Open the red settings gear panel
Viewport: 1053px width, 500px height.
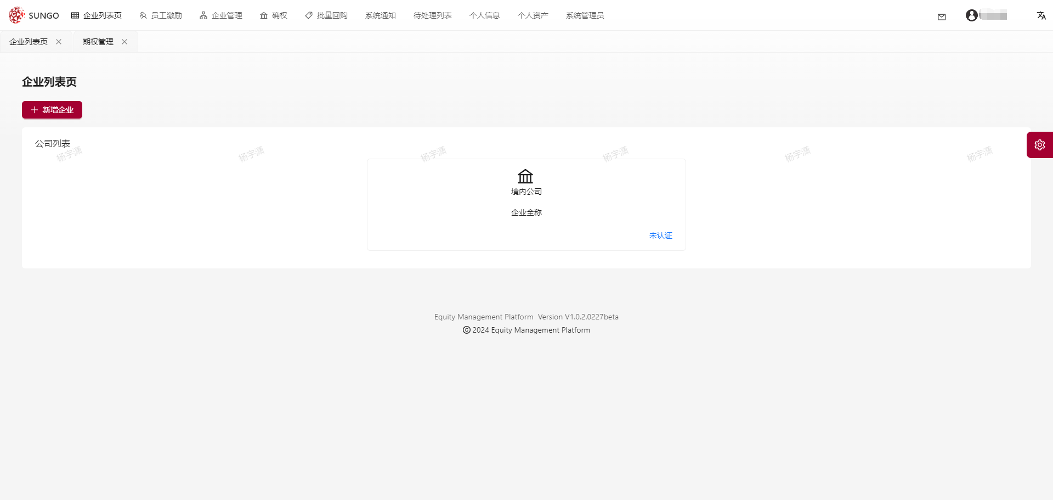(x=1040, y=145)
